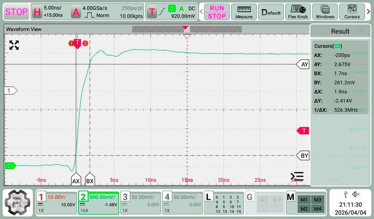Apply the Default setup

click(271, 12)
